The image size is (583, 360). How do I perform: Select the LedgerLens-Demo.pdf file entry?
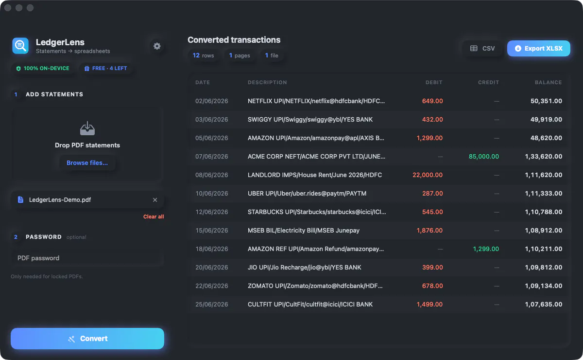pos(87,200)
